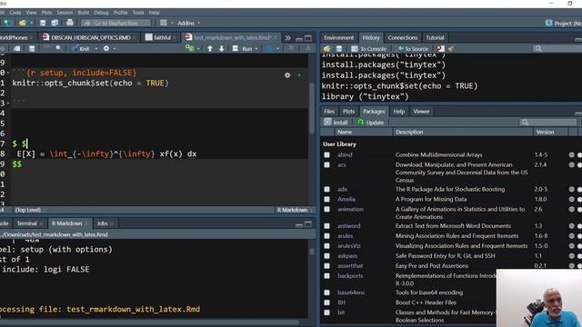The height and width of the screenshot is (327, 582).
Task: Click the New File icon in main toolbar
Action: 6,23
